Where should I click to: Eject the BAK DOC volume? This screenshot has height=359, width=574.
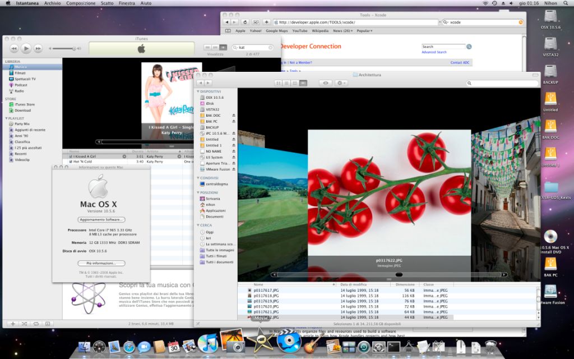click(234, 115)
